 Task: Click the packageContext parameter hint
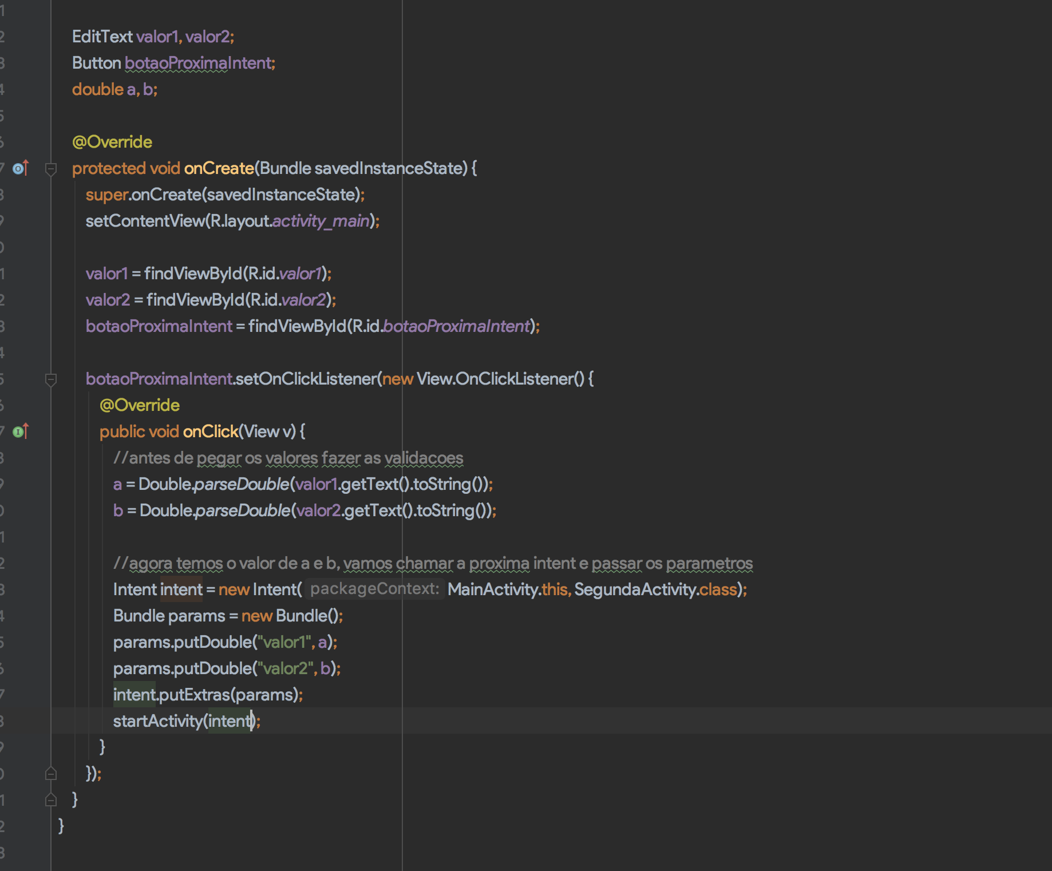click(x=375, y=589)
